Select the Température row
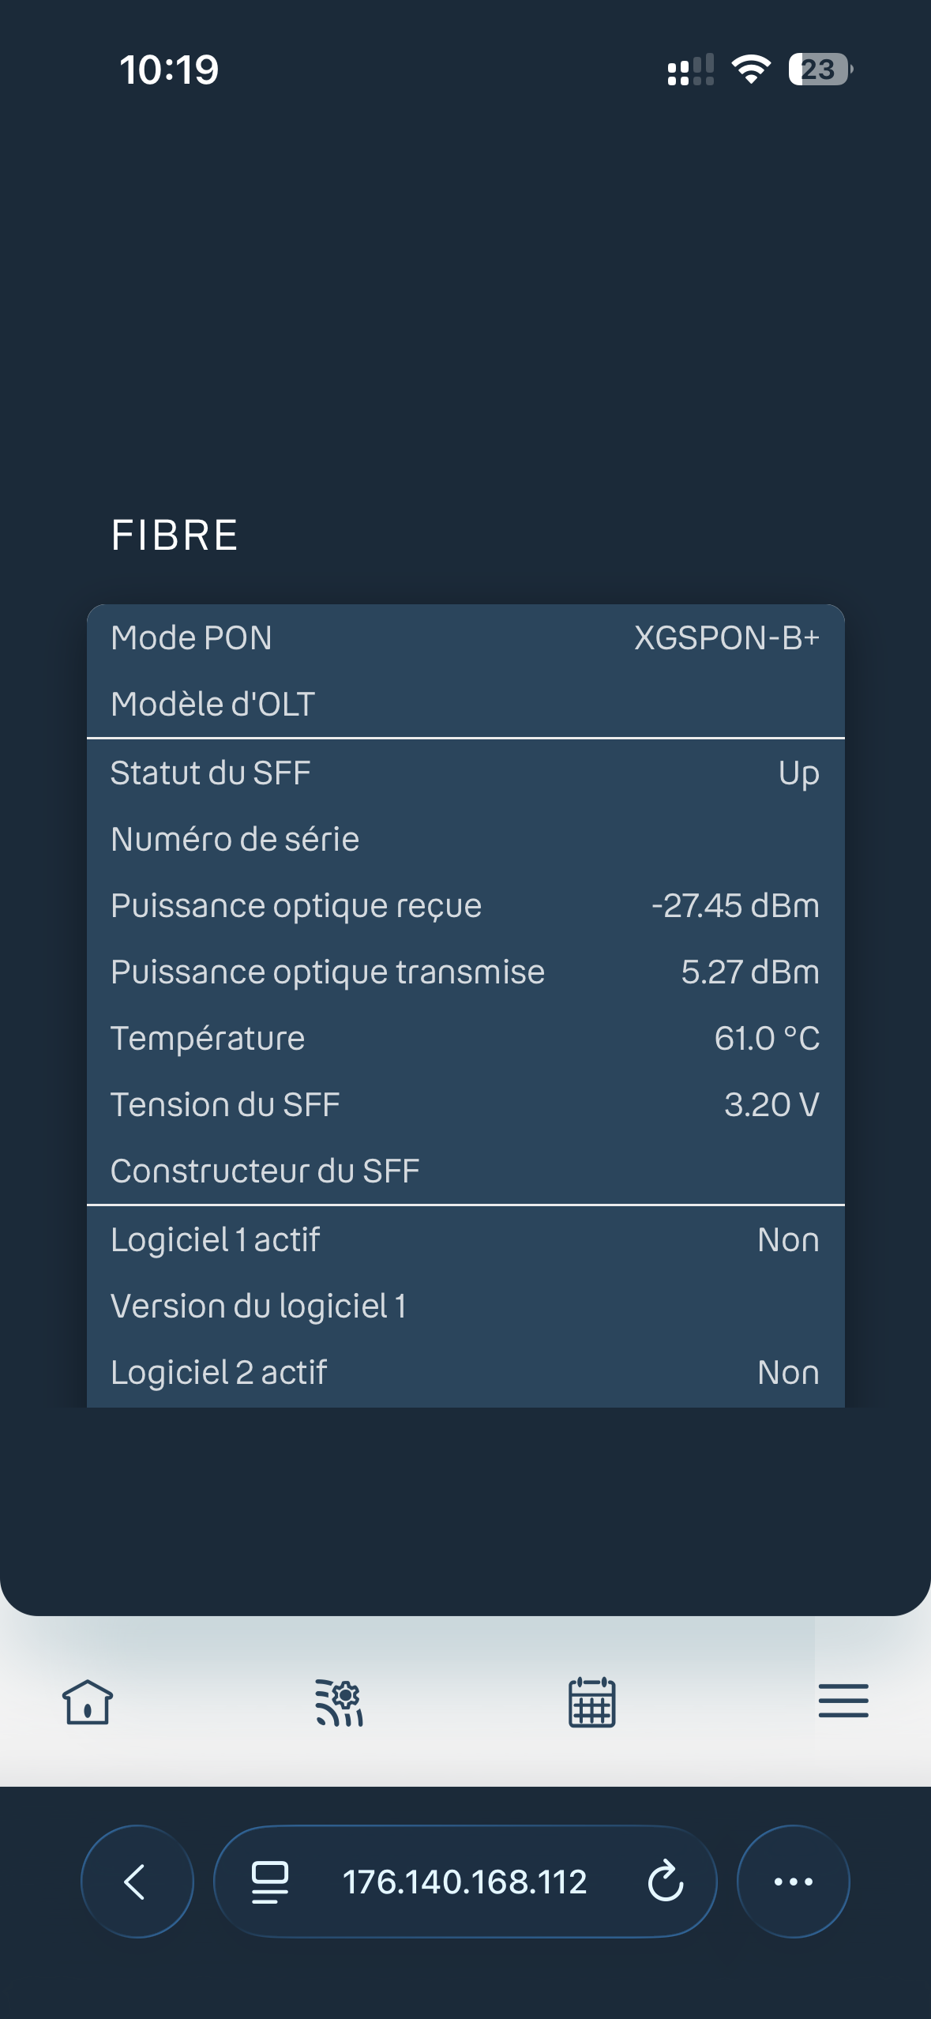 [466, 1038]
